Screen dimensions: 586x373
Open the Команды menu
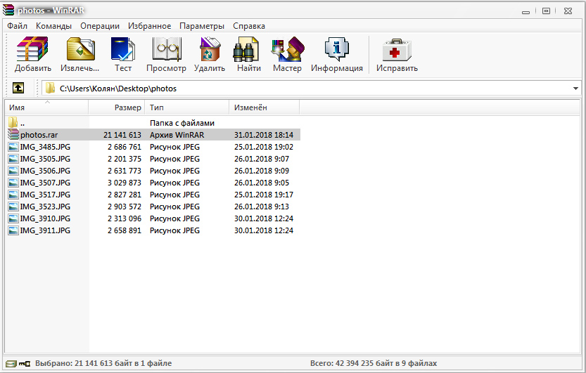coord(53,26)
